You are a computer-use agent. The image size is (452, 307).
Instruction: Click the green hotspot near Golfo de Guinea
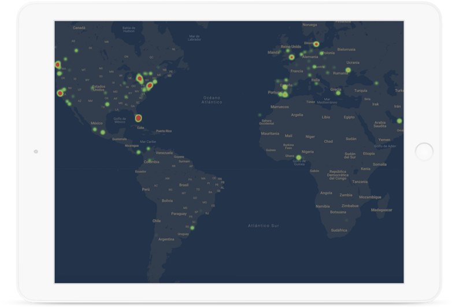[299, 157]
